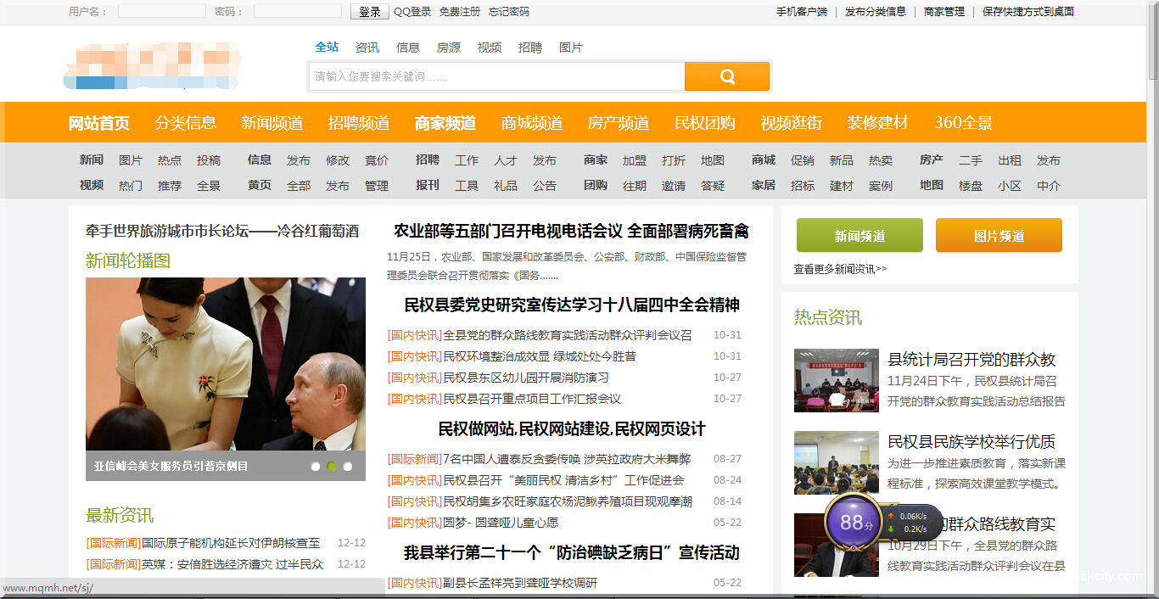The height and width of the screenshot is (599, 1159).
Task: Click the orange 图片频道 button
Action: point(998,236)
